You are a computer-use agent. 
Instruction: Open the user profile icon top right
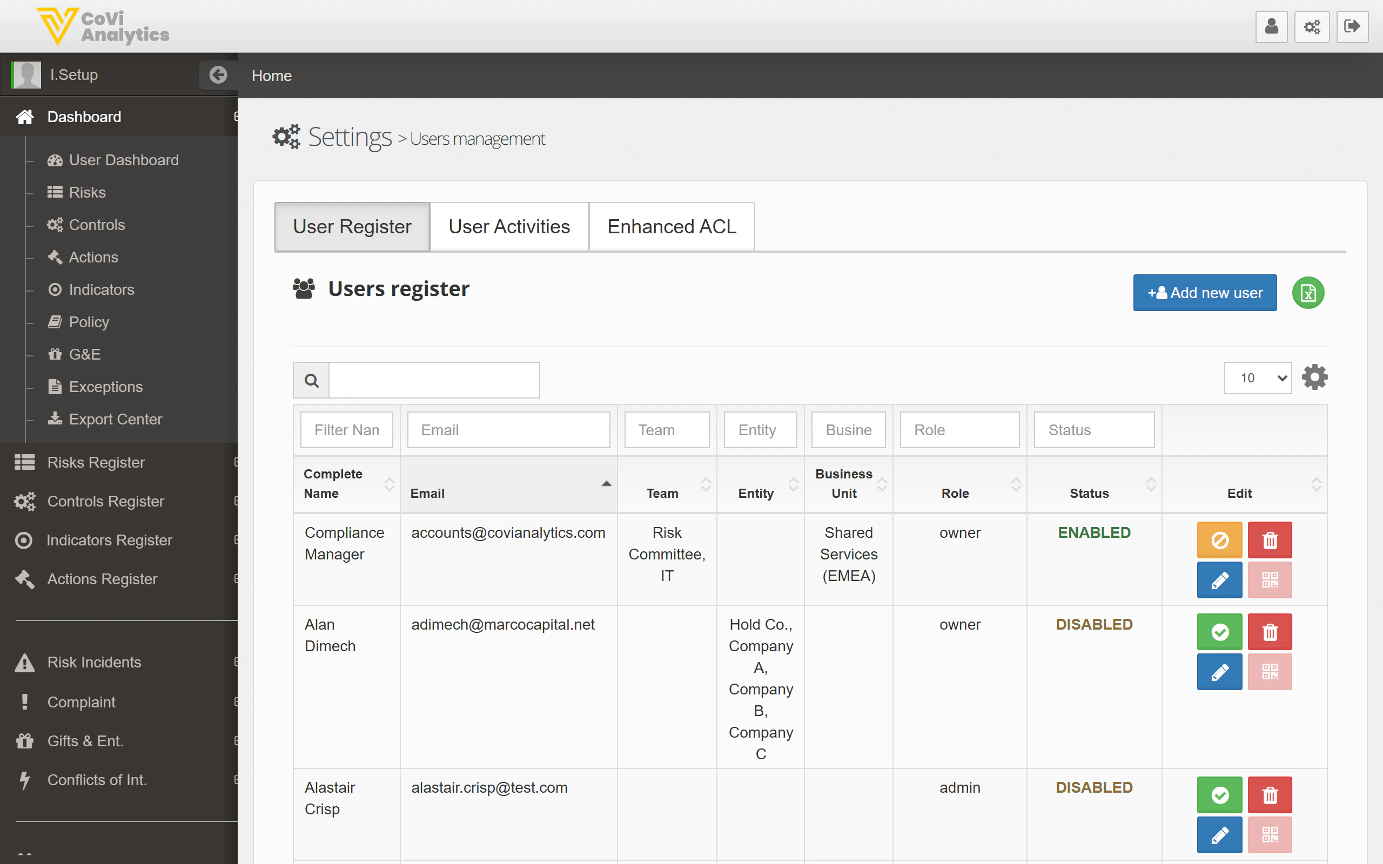[1271, 26]
